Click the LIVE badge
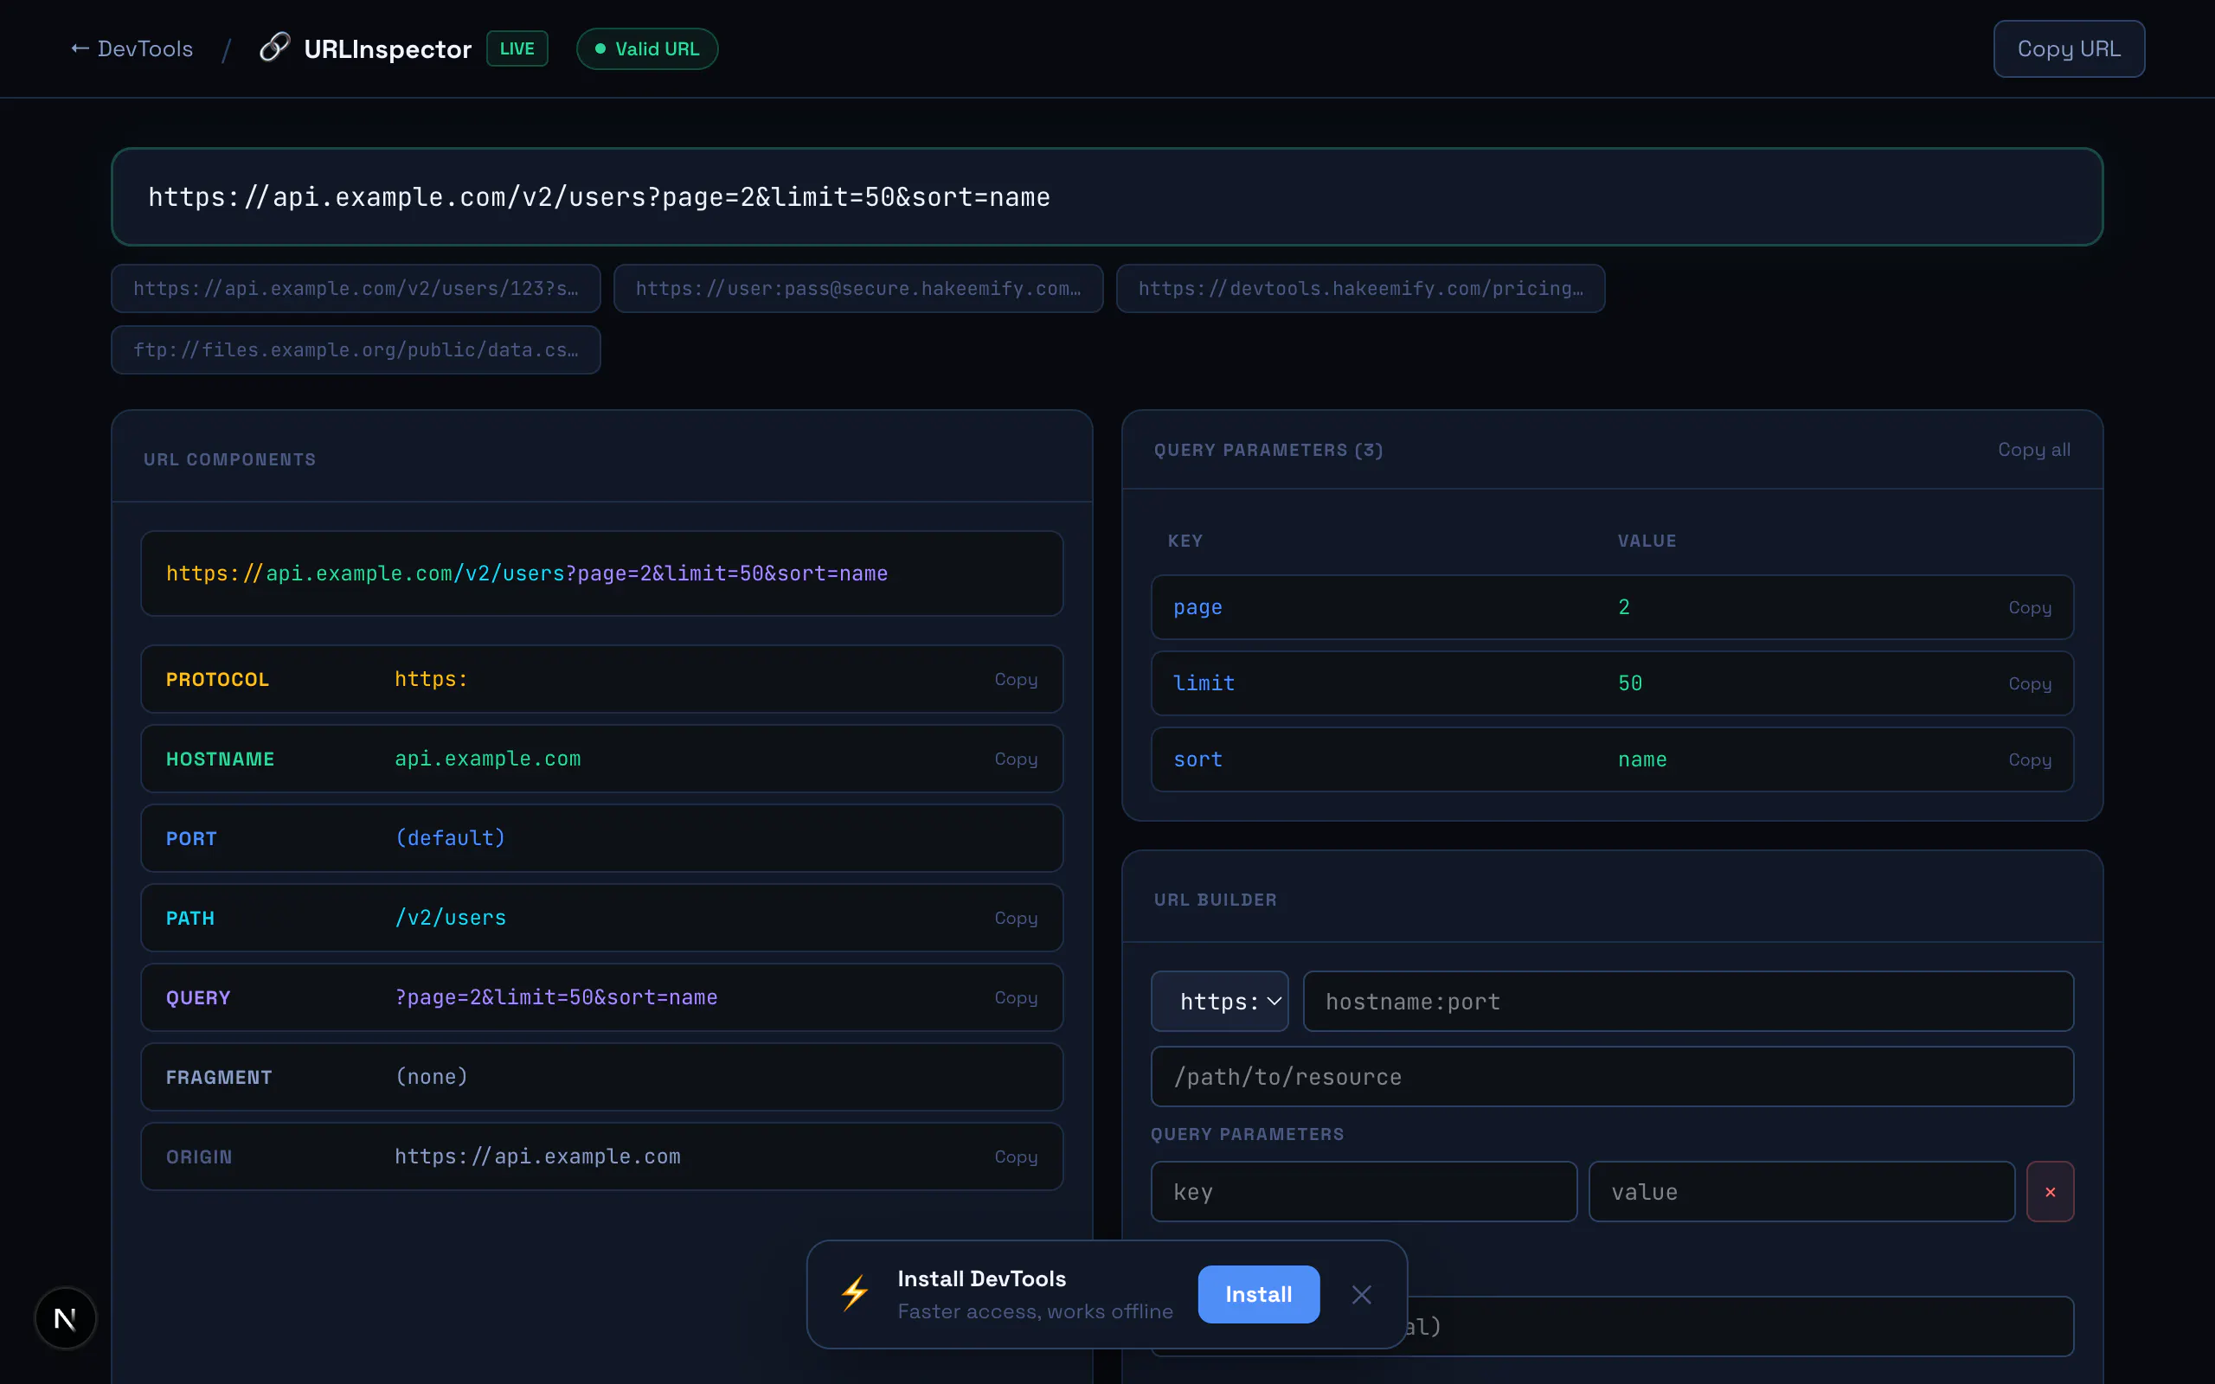 (x=517, y=48)
